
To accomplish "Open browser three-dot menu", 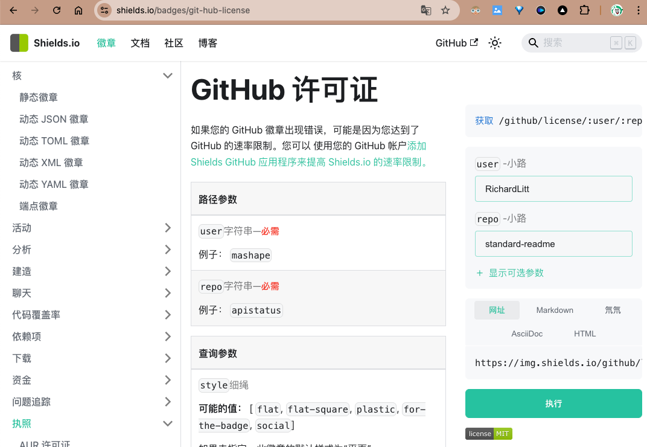I will 638,10.
